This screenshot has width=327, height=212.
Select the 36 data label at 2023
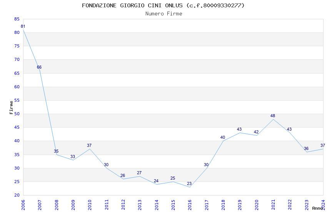pyautogui.click(x=306, y=149)
